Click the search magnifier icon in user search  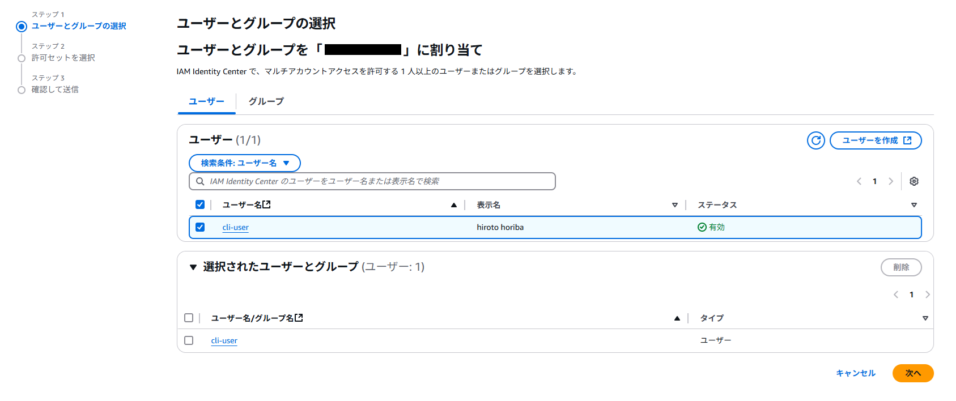[200, 181]
